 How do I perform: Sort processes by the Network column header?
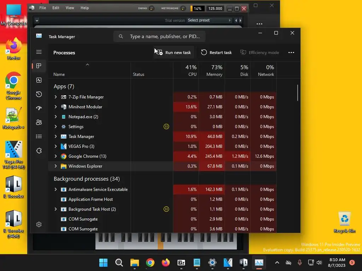(x=264, y=70)
